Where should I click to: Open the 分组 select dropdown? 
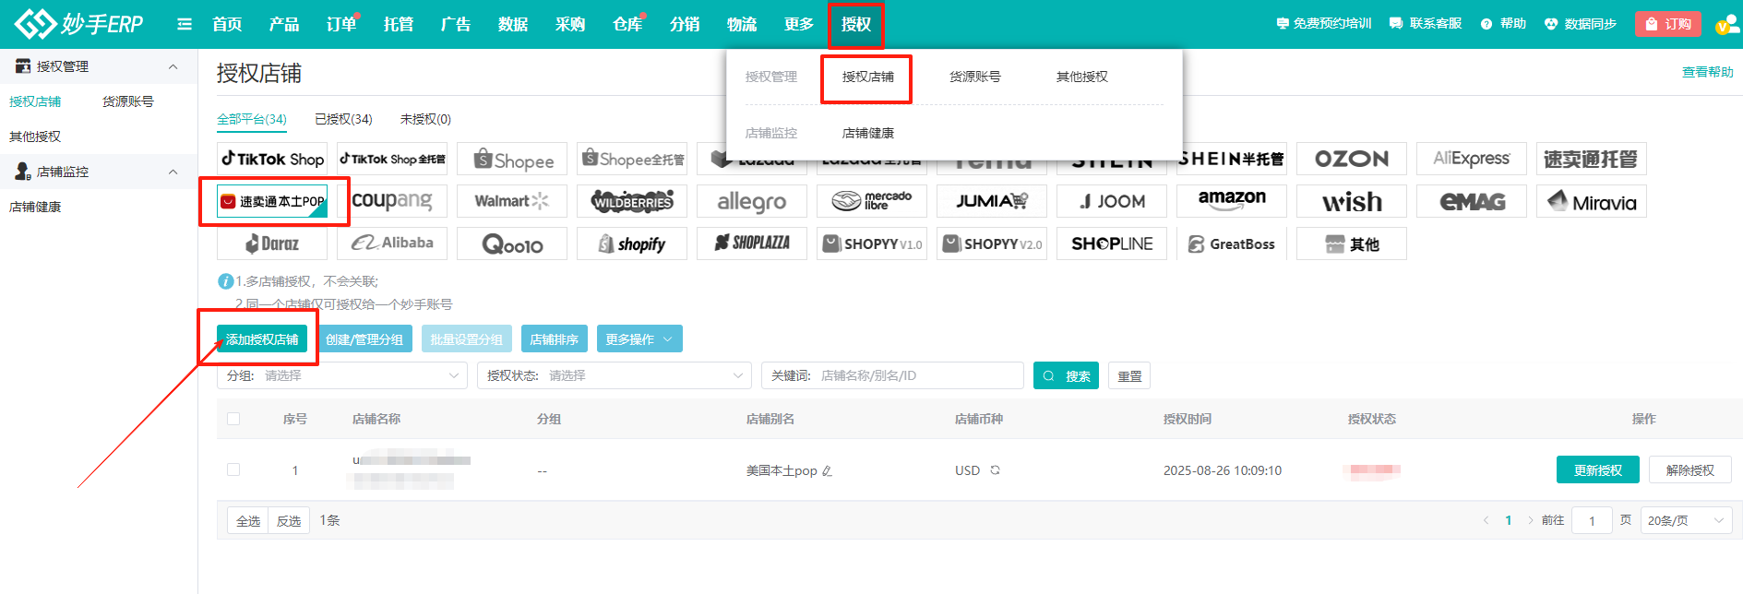click(x=342, y=375)
